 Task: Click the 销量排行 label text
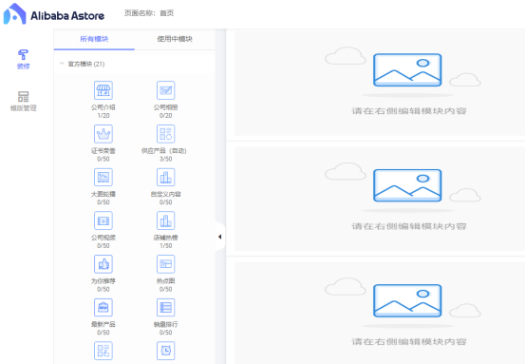tap(166, 324)
